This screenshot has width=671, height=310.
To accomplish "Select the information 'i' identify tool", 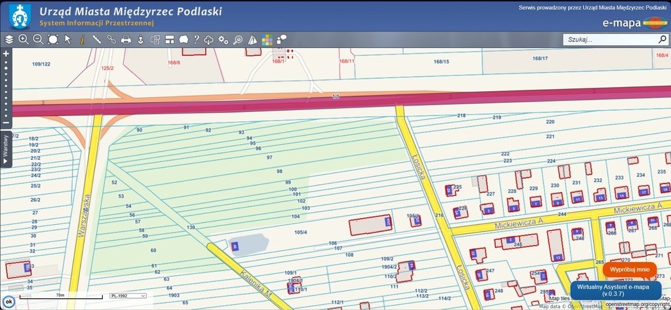I will click(x=82, y=39).
